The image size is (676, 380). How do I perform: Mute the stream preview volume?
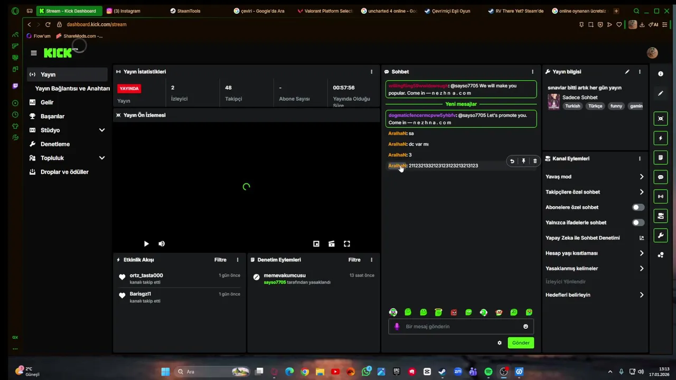pyautogui.click(x=162, y=244)
